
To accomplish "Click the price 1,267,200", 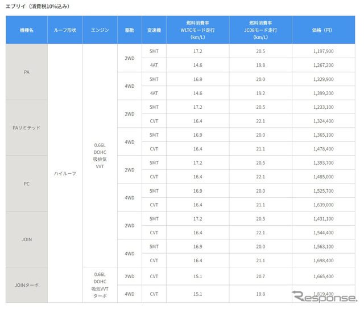I will 324,65.
